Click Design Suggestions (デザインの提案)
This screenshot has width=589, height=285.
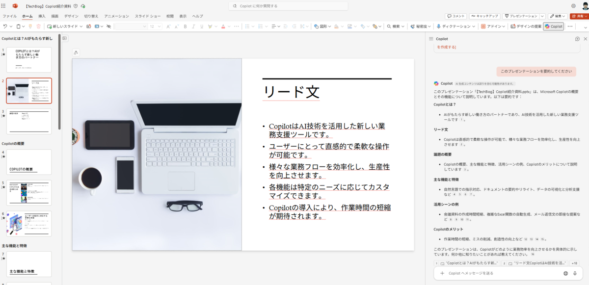pos(526,26)
